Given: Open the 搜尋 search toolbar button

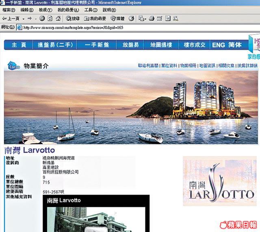Looking at the screenshot, I should point(73,19).
